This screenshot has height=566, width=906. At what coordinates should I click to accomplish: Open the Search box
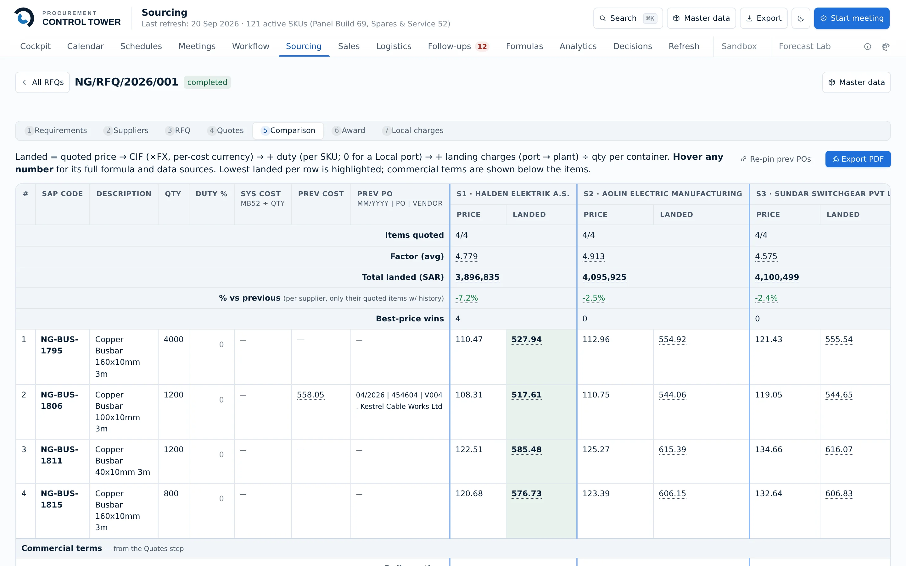[x=628, y=18]
